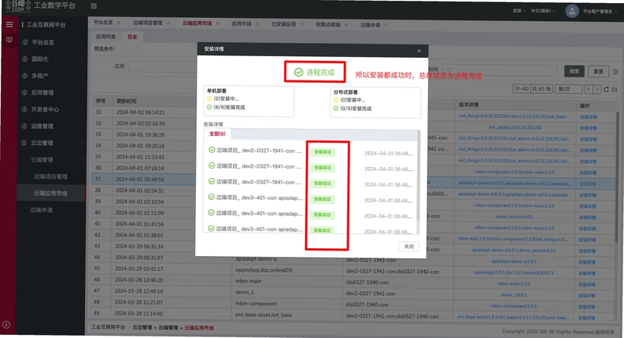Select the 应用列表 sub-tab

[x=106, y=37]
